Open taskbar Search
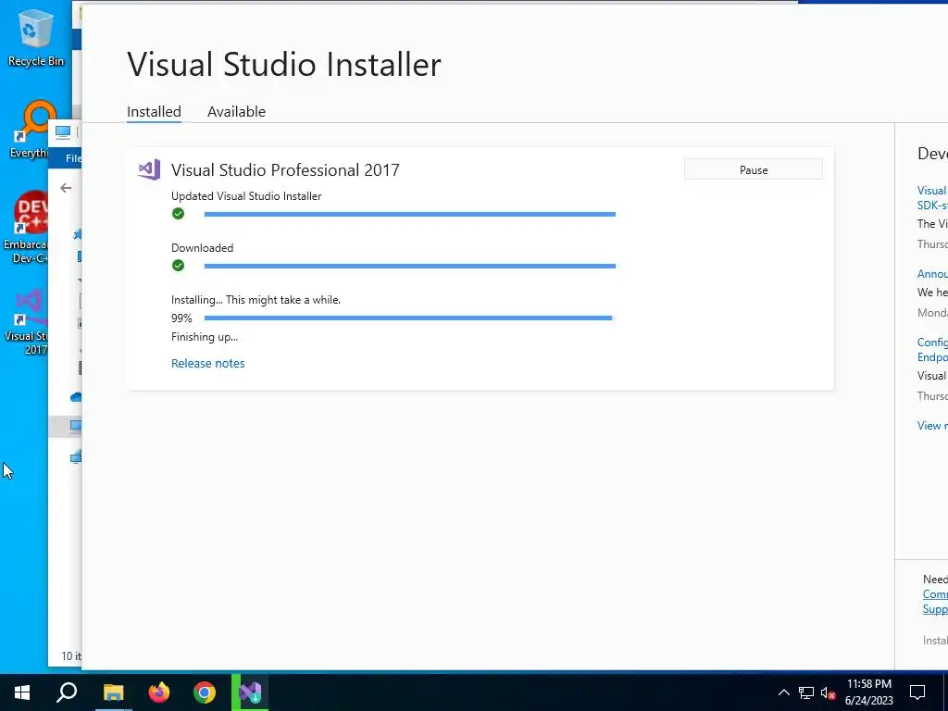 coord(67,692)
